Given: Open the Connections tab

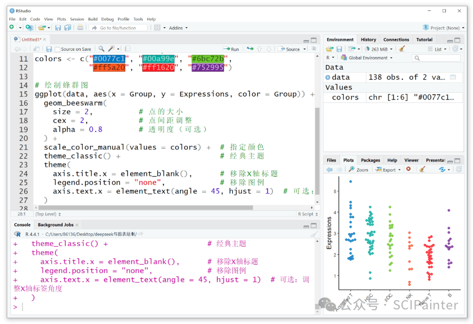Looking at the screenshot, I should coord(396,39).
